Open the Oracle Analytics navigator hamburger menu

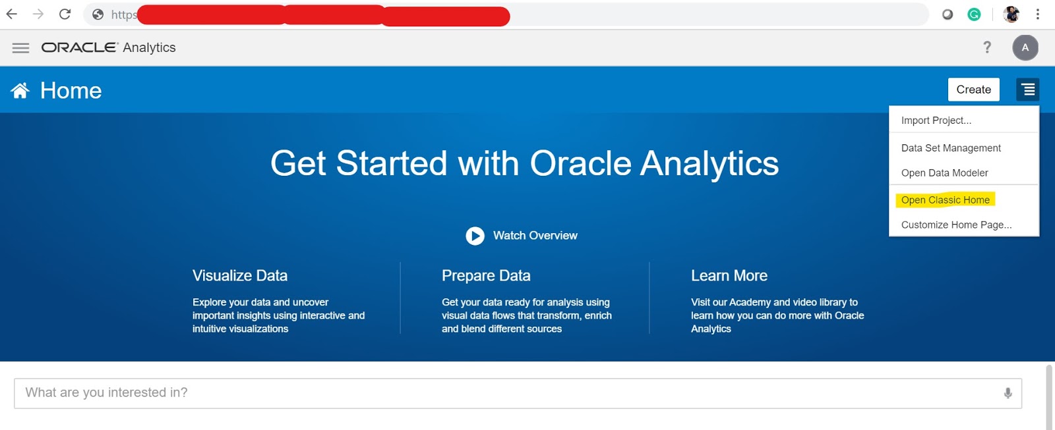20,47
